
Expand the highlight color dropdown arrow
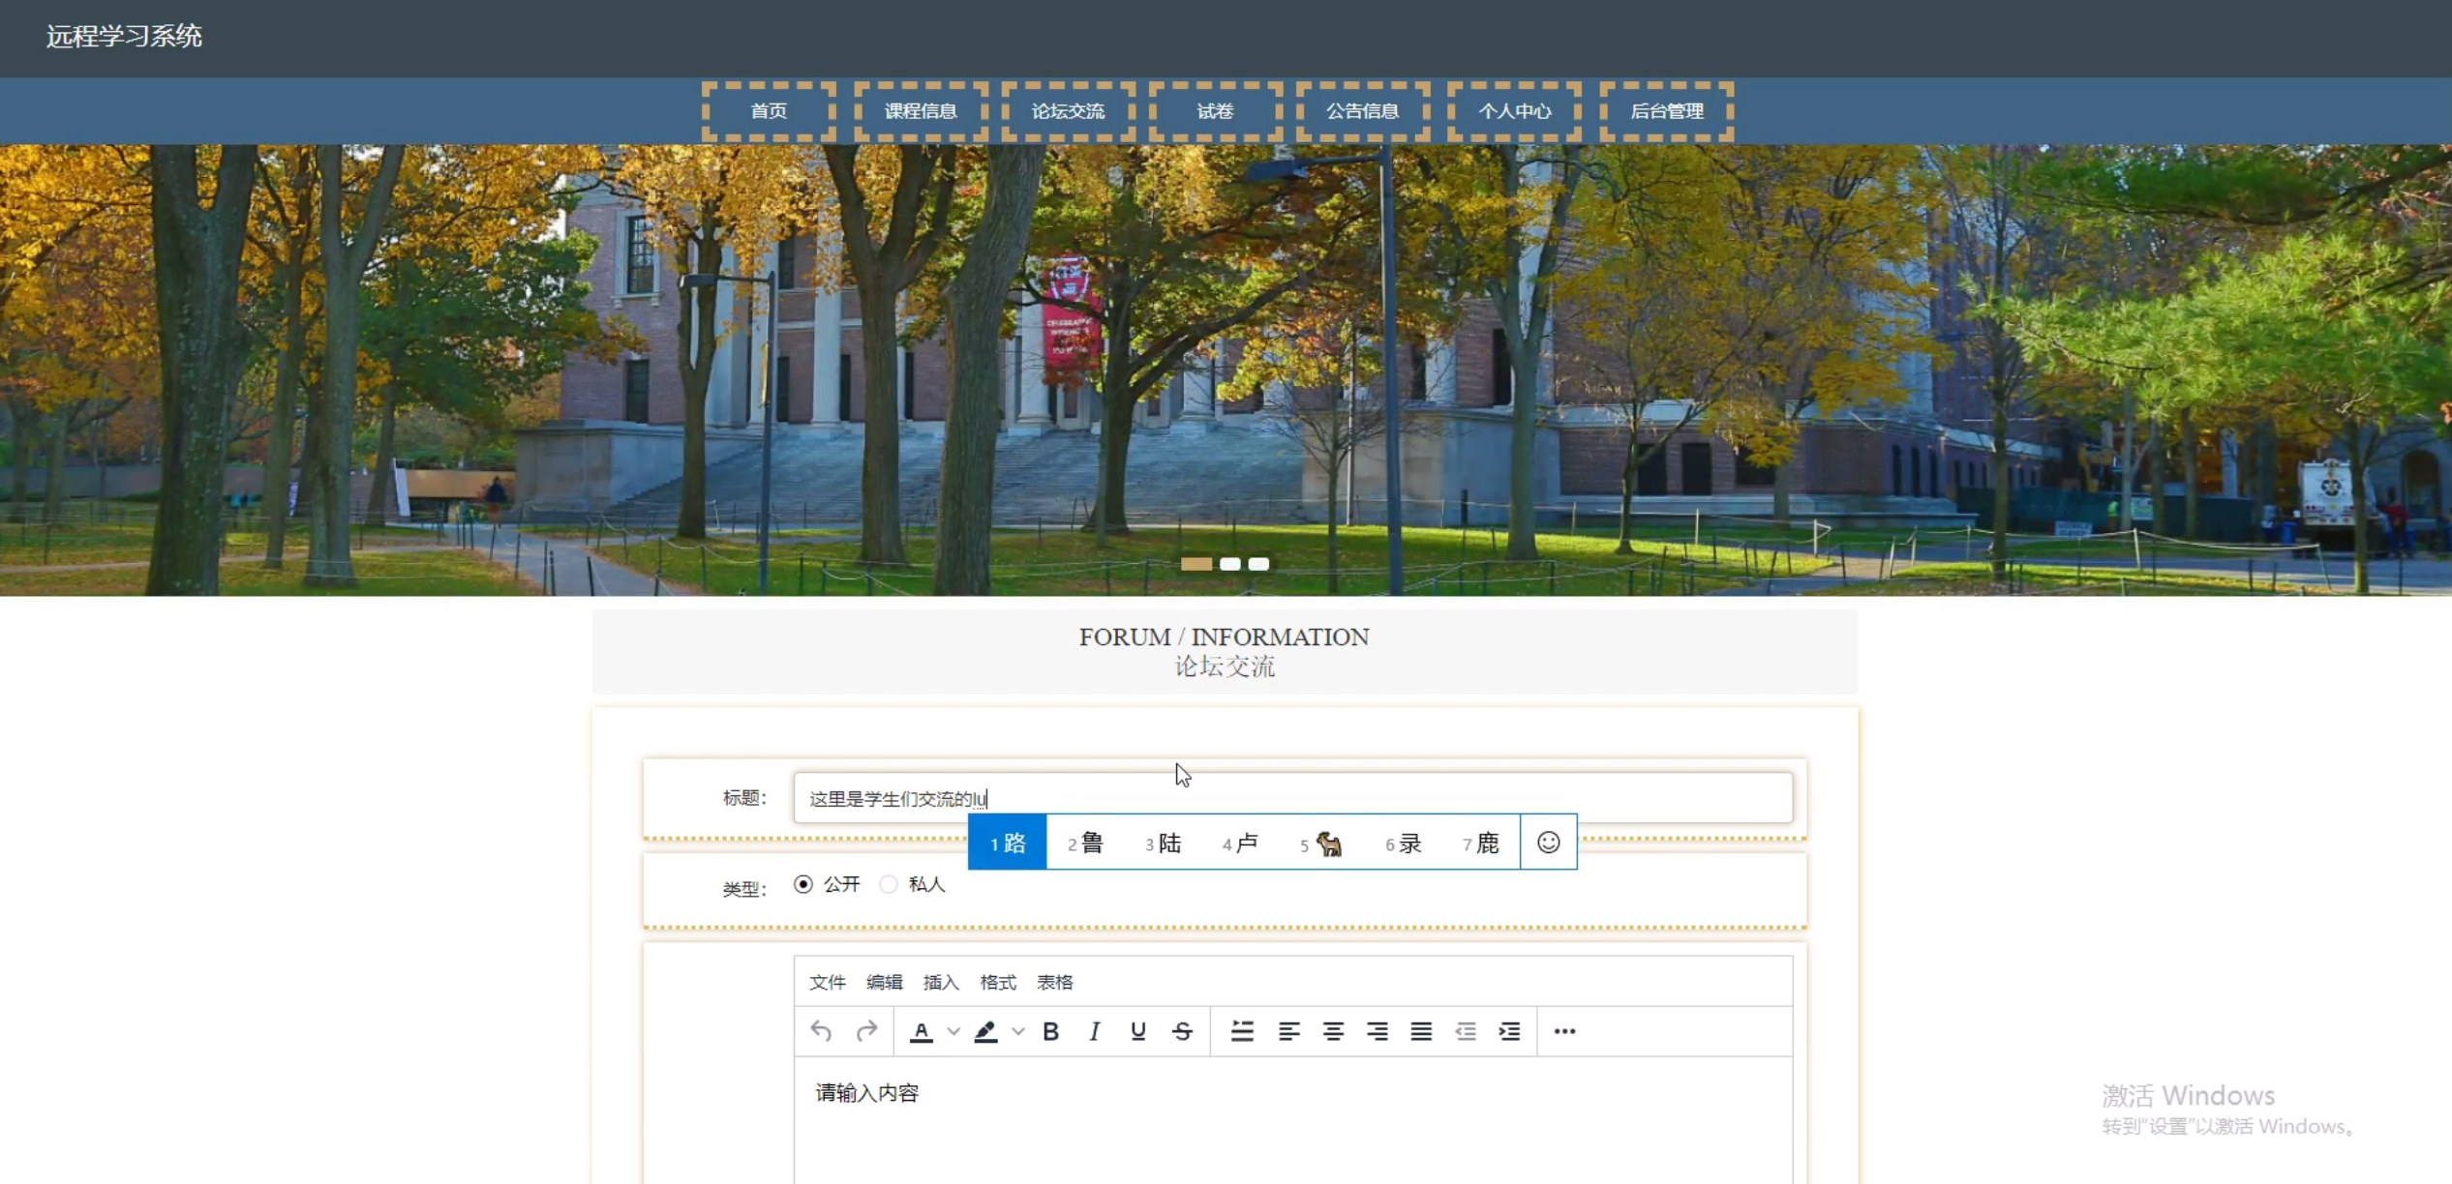coord(1017,1031)
